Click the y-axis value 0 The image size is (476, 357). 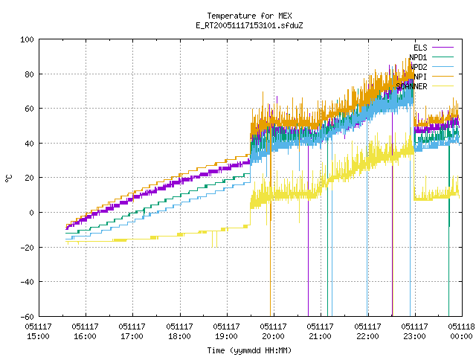[31, 213]
